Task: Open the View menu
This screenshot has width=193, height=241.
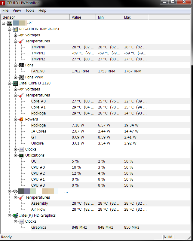Action: tap(17, 10)
